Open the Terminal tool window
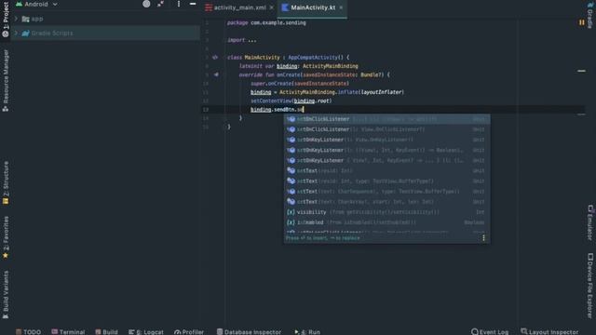Viewport: 596px width, 335px height. pos(68,332)
